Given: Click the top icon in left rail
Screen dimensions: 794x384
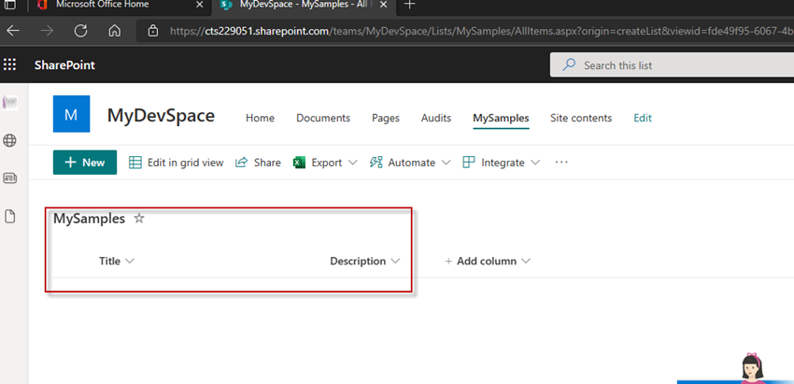Looking at the screenshot, I should click(9, 104).
